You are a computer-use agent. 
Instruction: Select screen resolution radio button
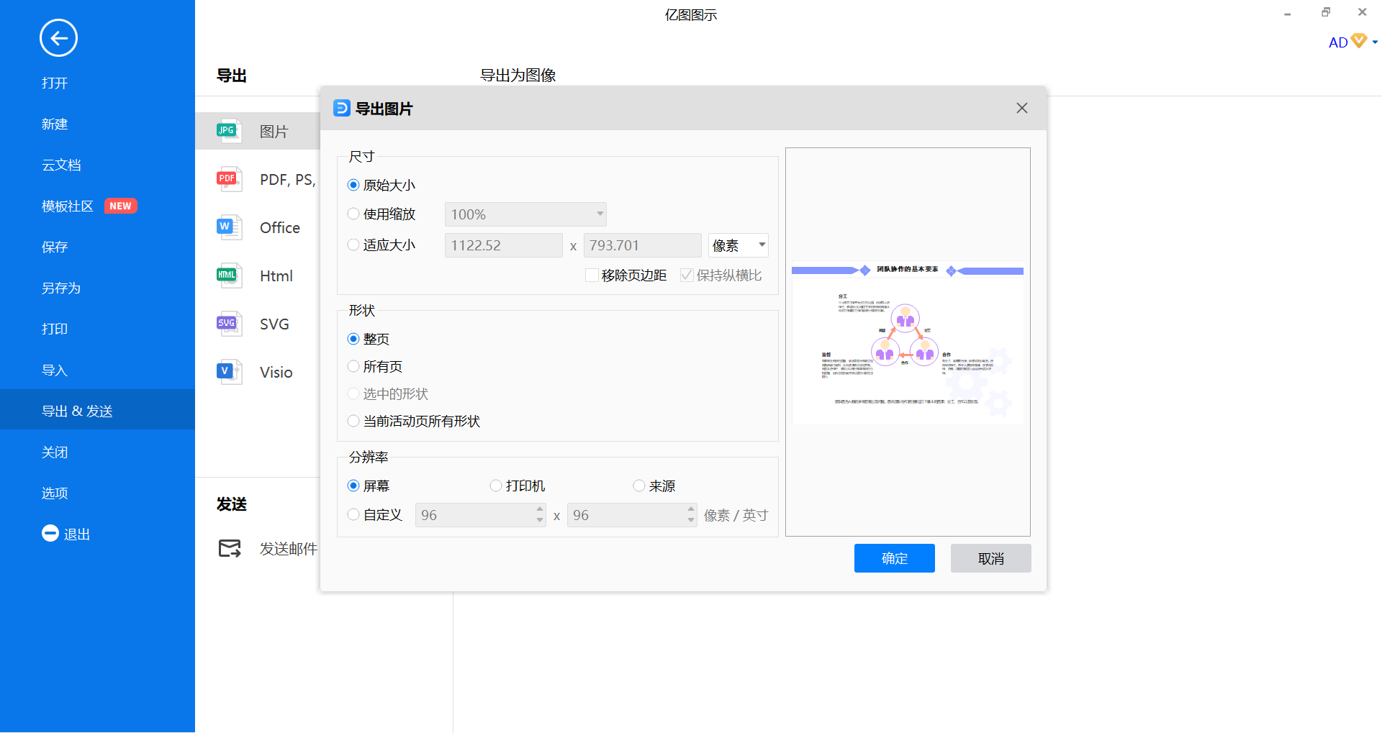[353, 486]
